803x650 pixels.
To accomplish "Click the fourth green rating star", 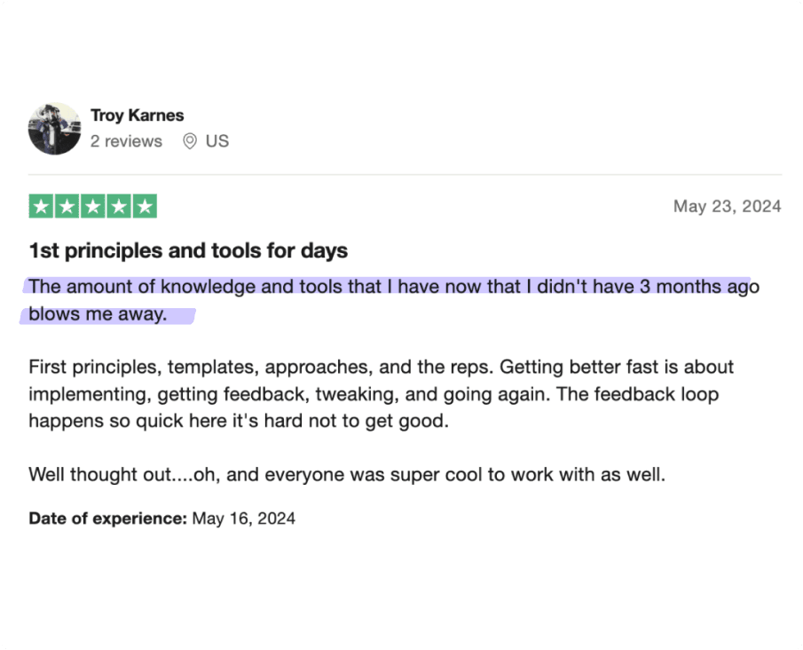I will (x=119, y=207).
